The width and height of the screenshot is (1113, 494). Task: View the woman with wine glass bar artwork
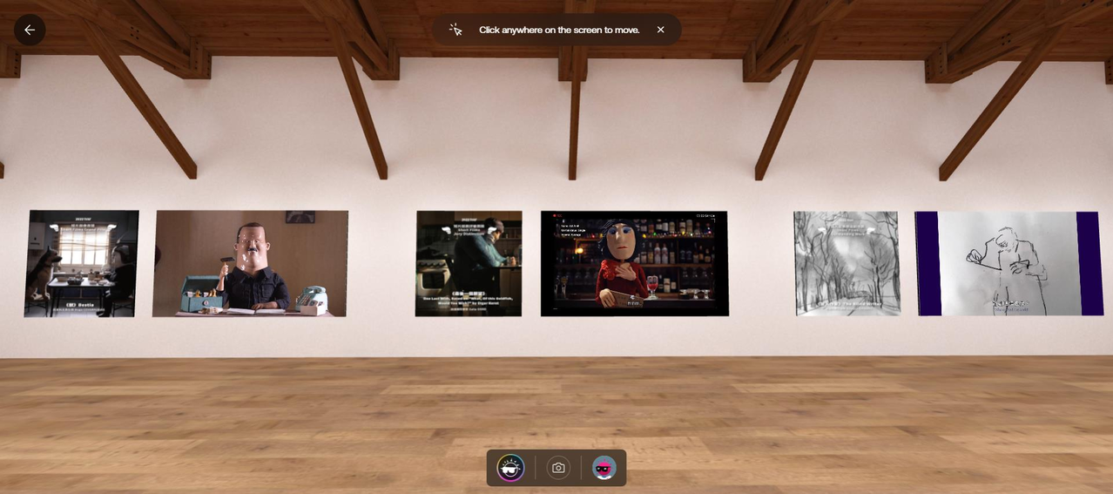tap(634, 263)
